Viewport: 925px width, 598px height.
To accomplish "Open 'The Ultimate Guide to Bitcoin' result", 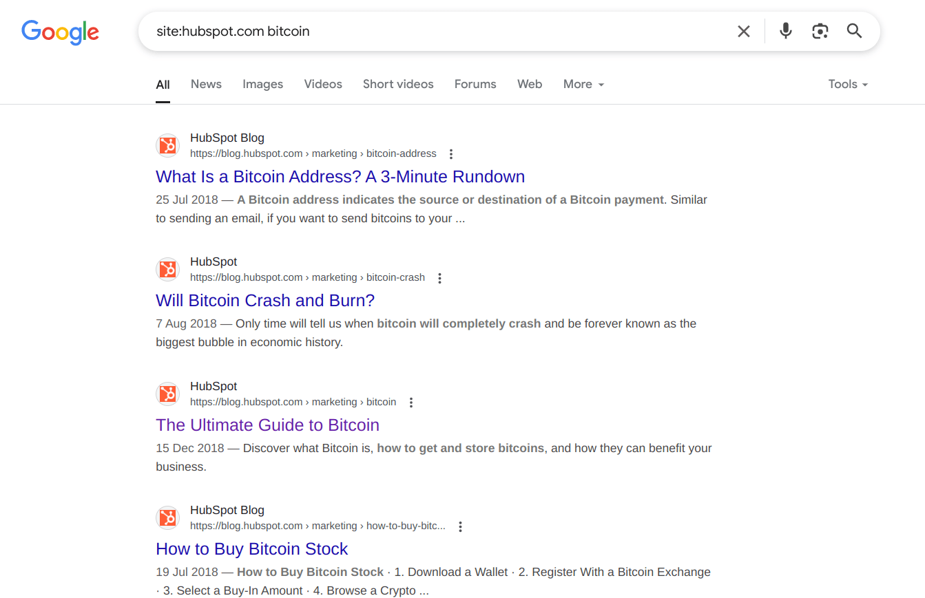I will (267, 425).
